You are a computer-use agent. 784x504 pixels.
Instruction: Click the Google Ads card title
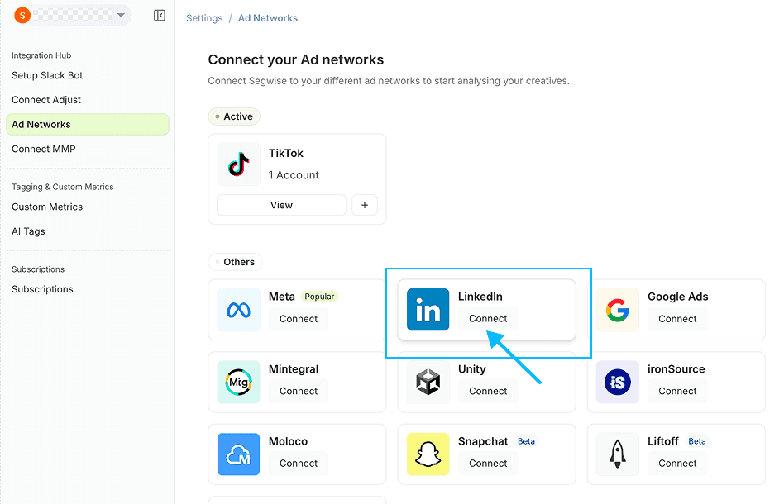pos(677,297)
